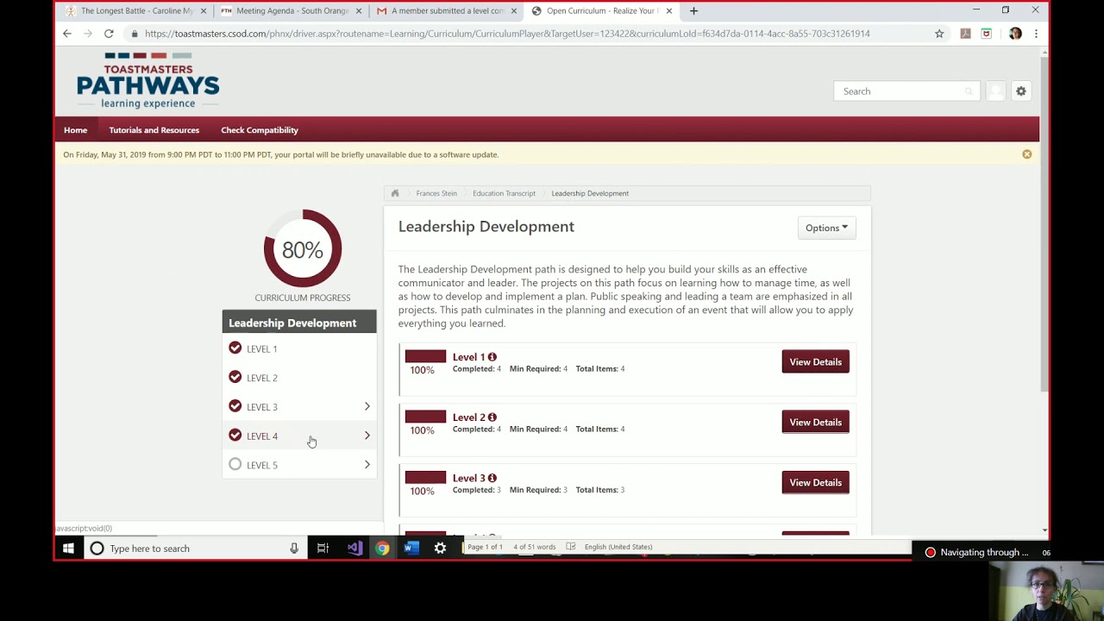Bookmark this page with star icon
Screen dimensions: 1104x621
pos(939,34)
